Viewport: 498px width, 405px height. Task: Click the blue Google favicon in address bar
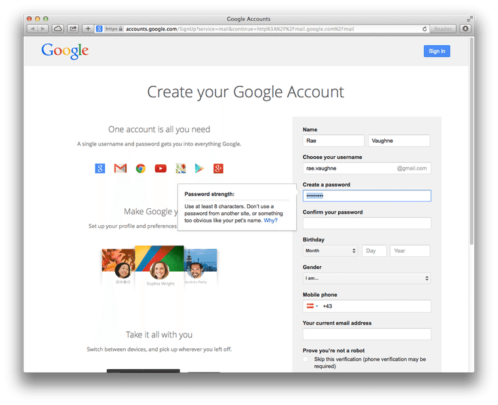(99, 29)
